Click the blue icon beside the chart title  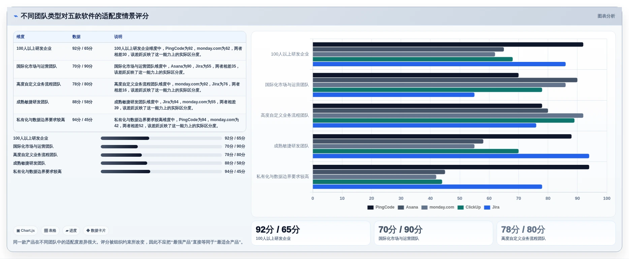[x=16, y=16]
